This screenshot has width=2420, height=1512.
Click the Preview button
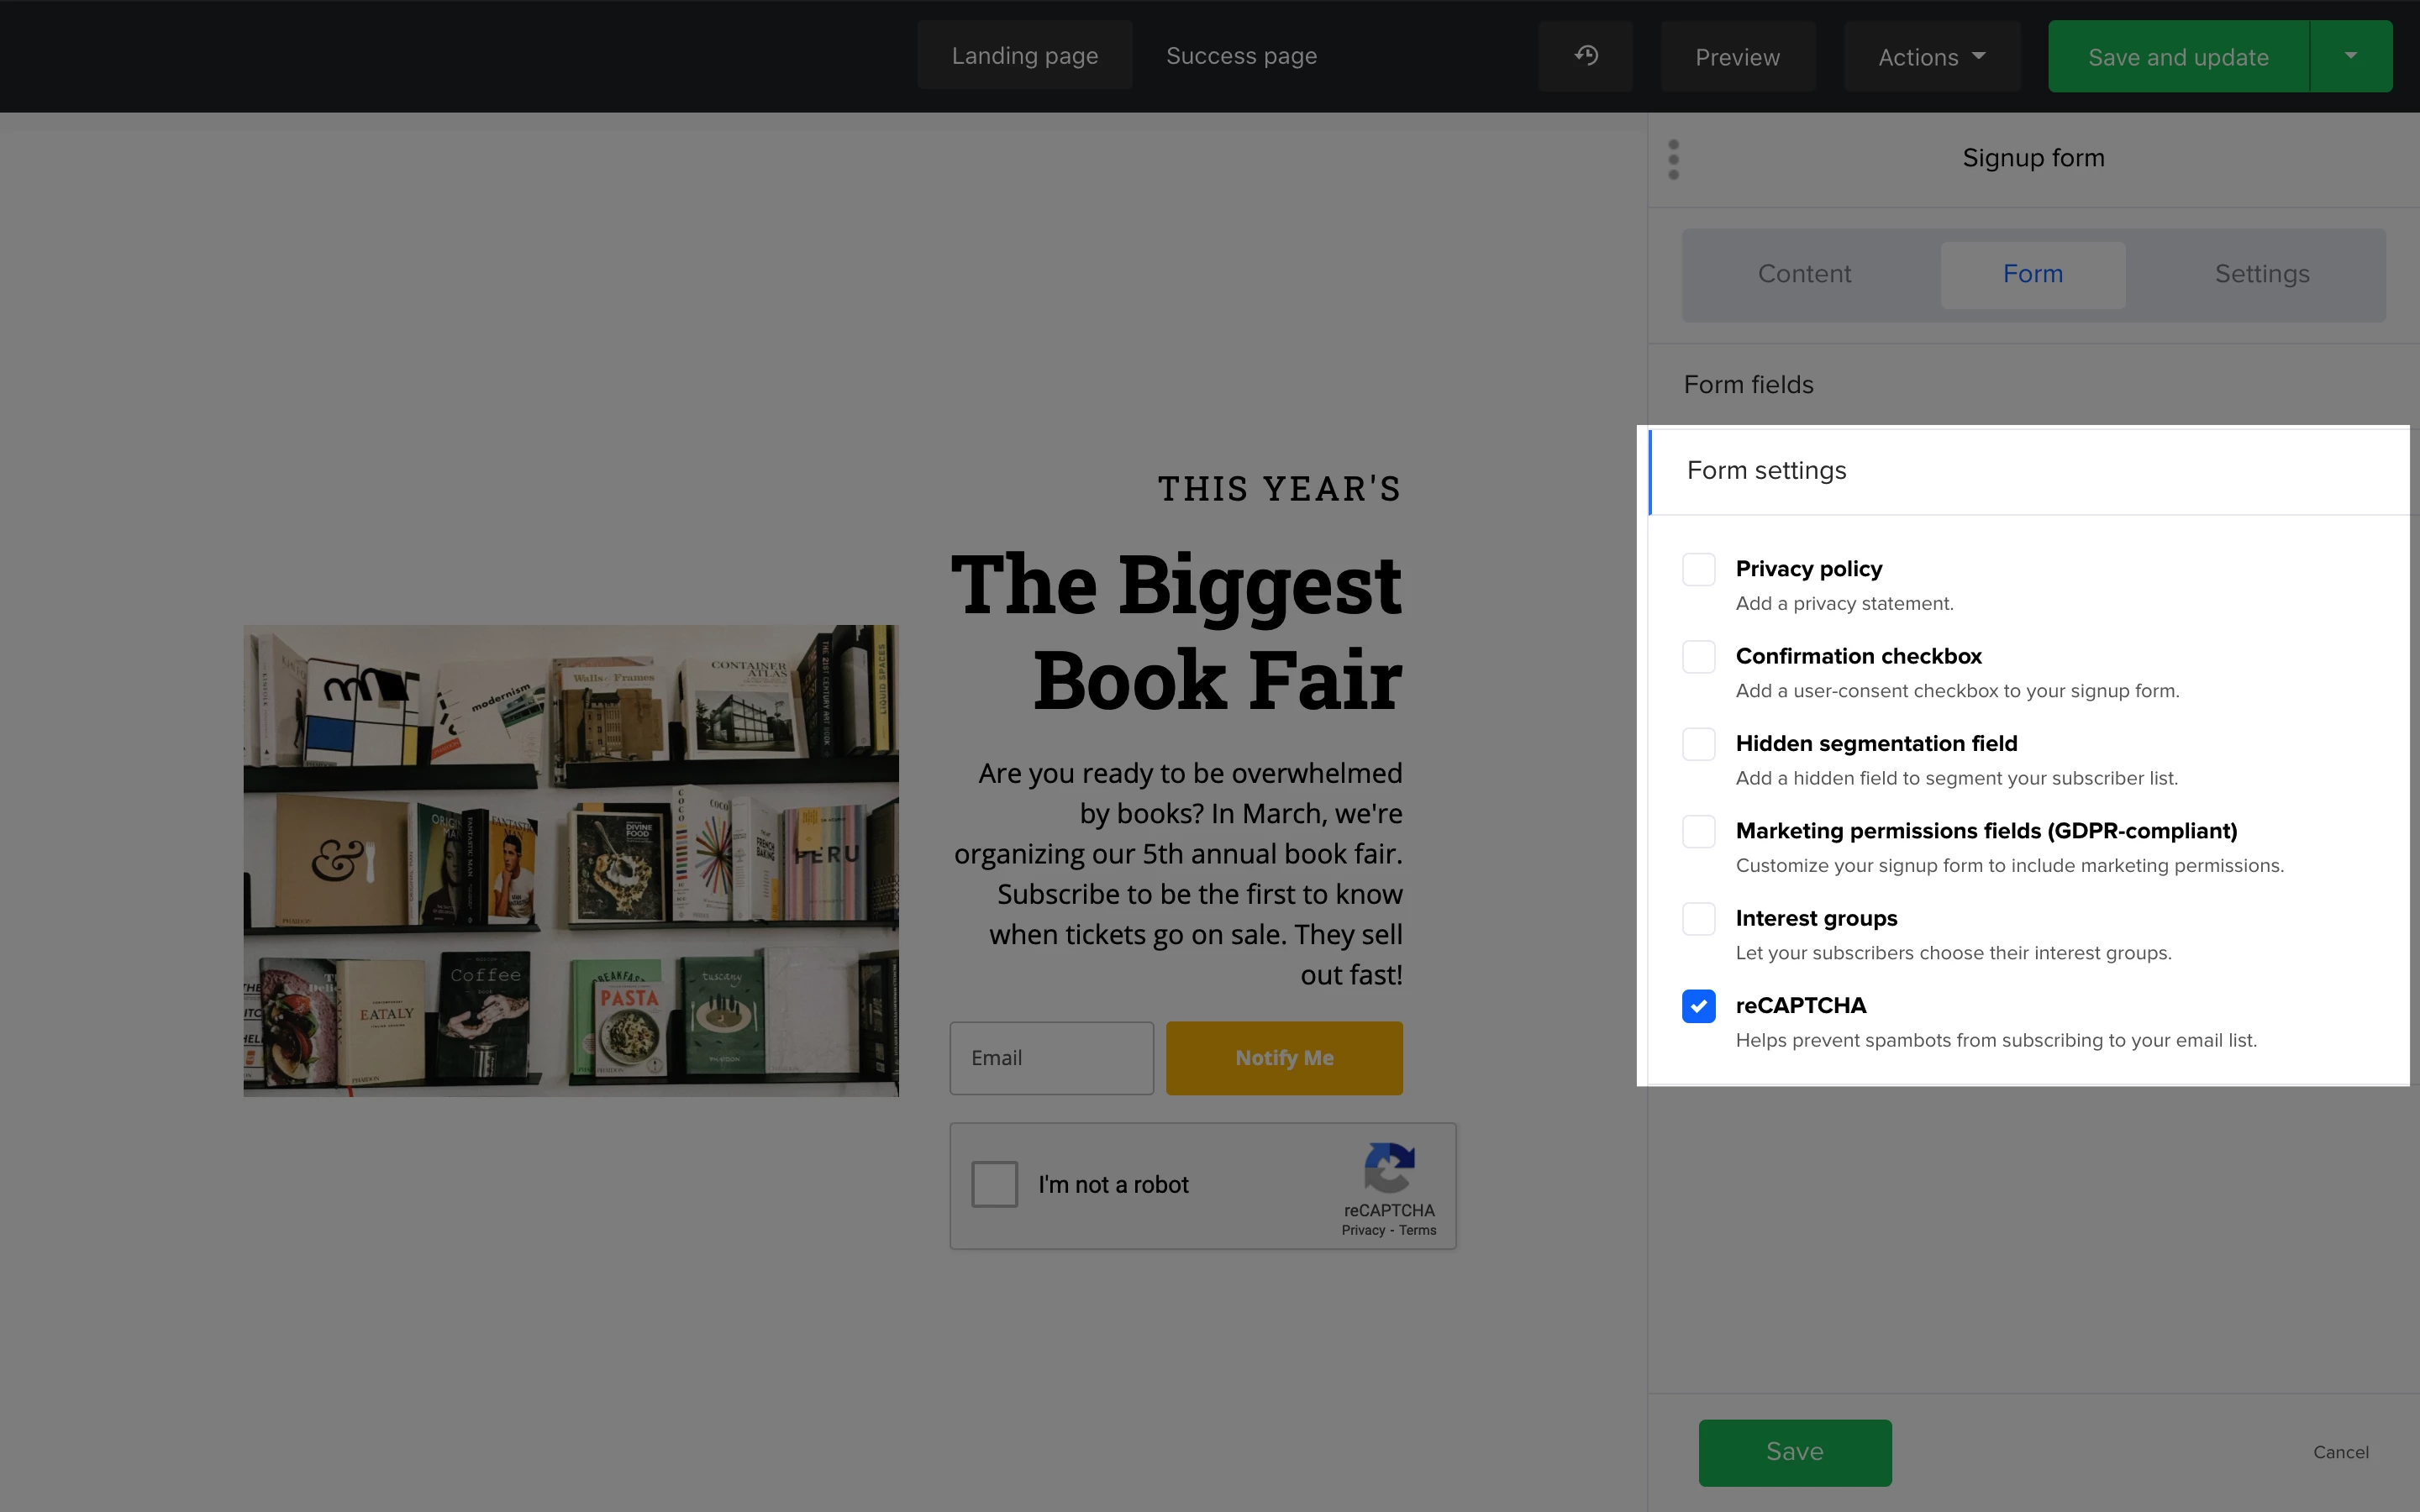click(x=1737, y=57)
